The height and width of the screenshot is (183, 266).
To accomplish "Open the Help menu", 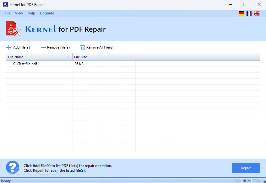I will (x=31, y=13).
